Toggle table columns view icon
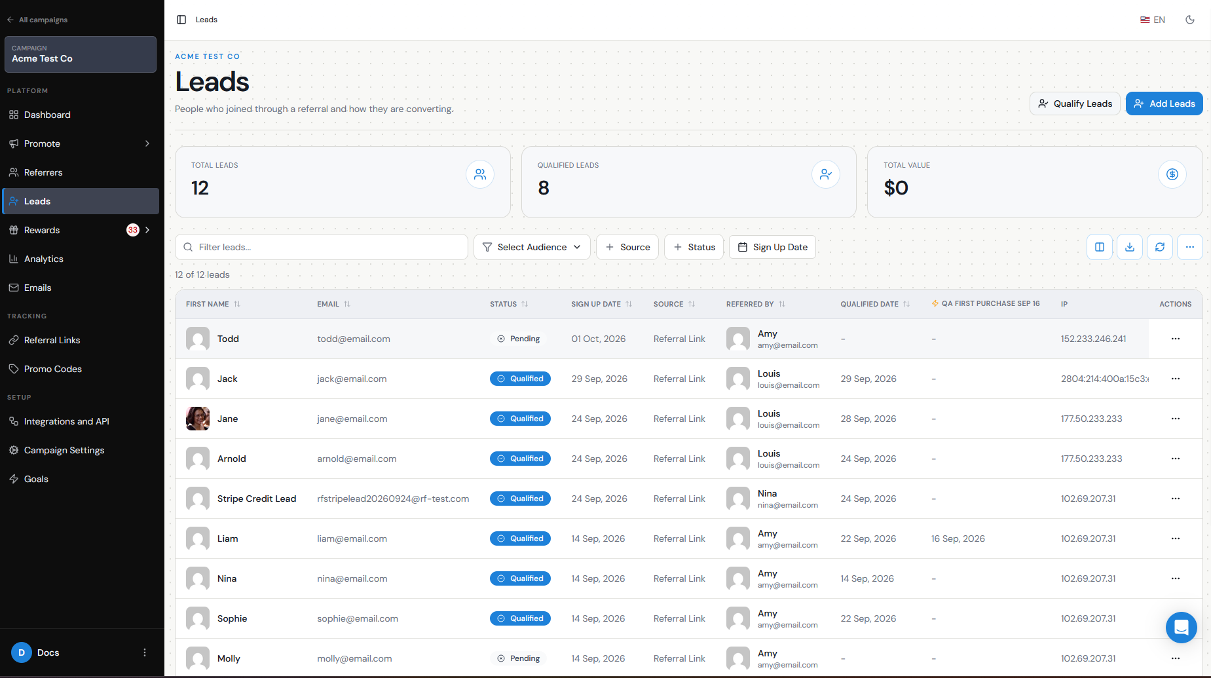The width and height of the screenshot is (1211, 678). (1100, 247)
